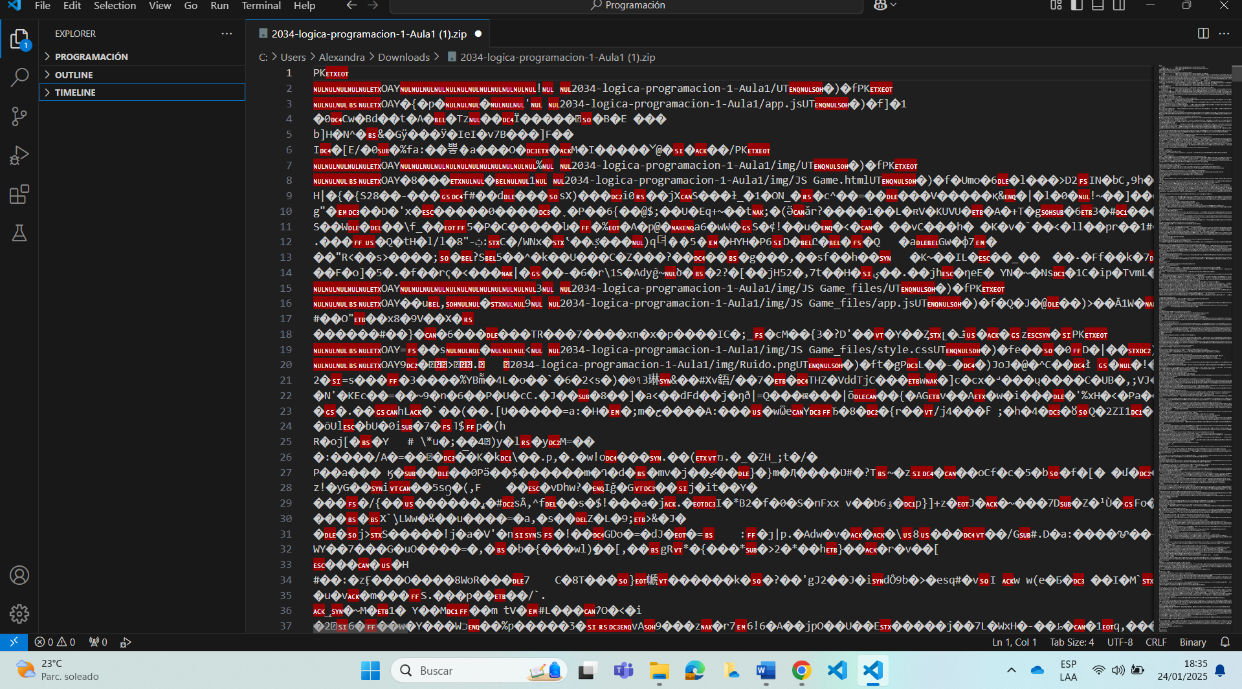Select the 2034-logica-programacion zip editor tab

[x=368, y=34]
